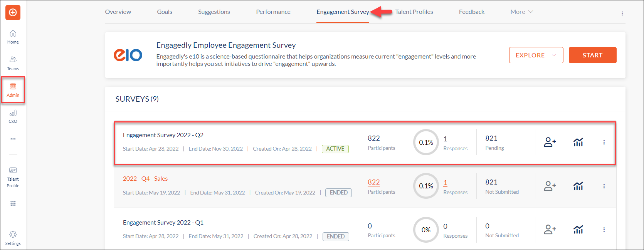The width and height of the screenshot is (644, 250).
Task: Click the ACTIVE status badge
Action: 335,149
